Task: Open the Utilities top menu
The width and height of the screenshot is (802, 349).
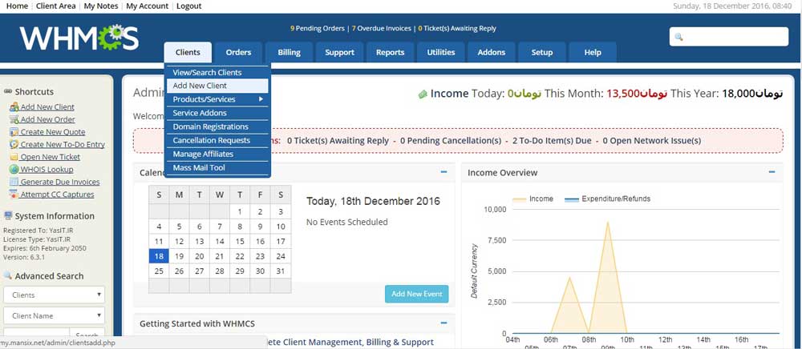Action: [x=441, y=52]
